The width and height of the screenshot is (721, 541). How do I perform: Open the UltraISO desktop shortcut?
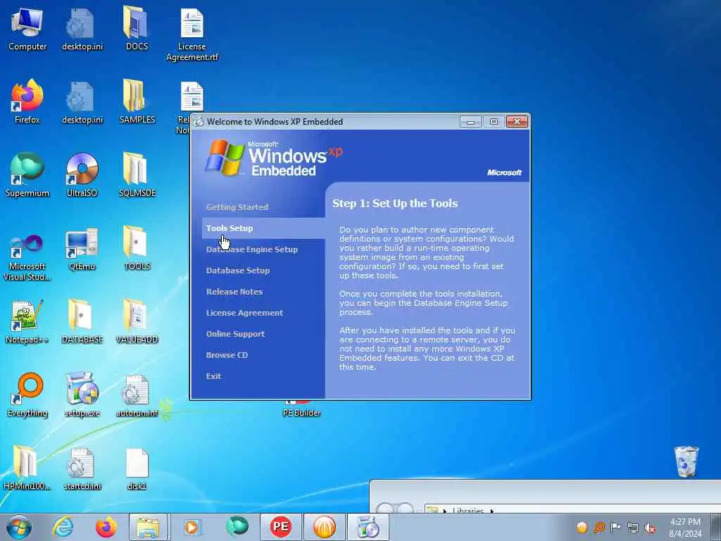pyautogui.click(x=82, y=175)
